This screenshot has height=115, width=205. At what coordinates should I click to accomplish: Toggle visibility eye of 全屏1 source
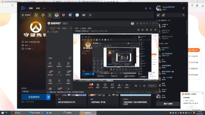[x=48, y=32]
